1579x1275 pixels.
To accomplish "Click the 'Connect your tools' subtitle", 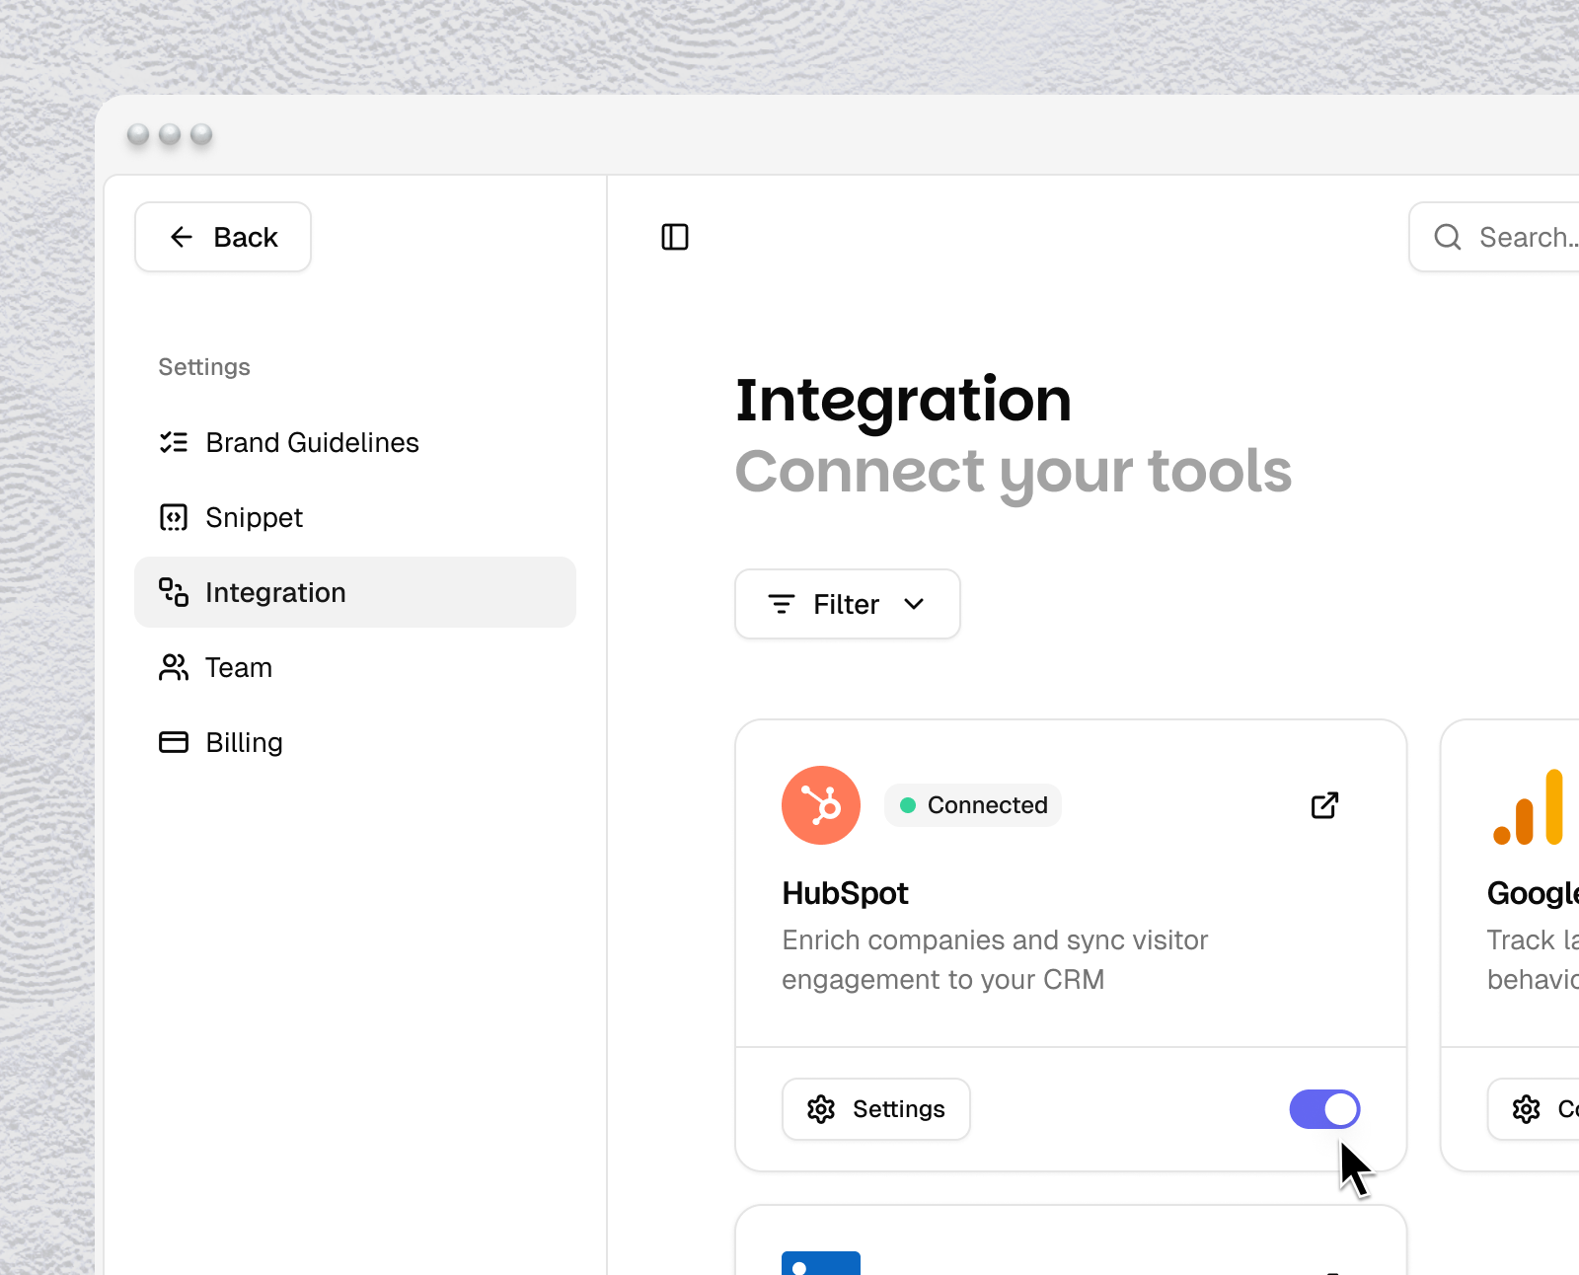I will [1014, 472].
